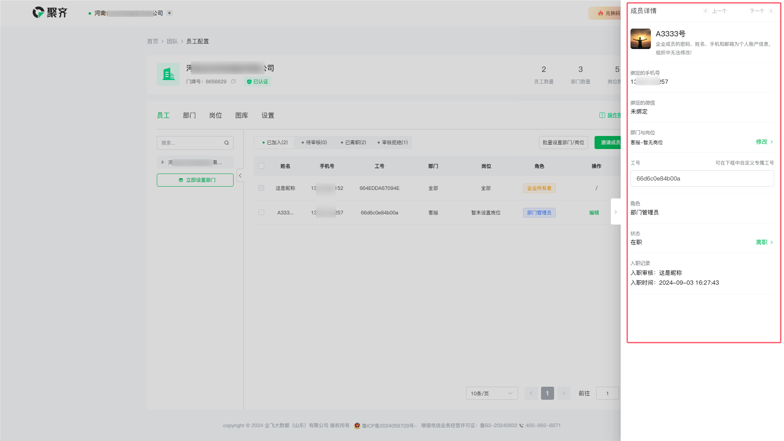The width and height of the screenshot is (784, 441).
Task: Filter by 待审核(0) members
Action: tap(314, 143)
